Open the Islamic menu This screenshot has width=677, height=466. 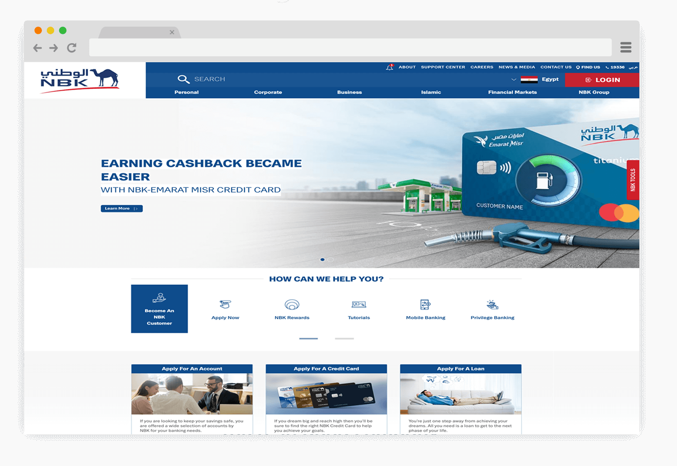coord(431,92)
